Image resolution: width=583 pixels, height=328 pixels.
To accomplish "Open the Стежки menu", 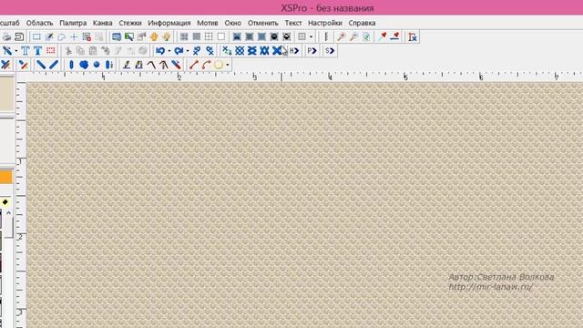I will pyautogui.click(x=130, y=23).
